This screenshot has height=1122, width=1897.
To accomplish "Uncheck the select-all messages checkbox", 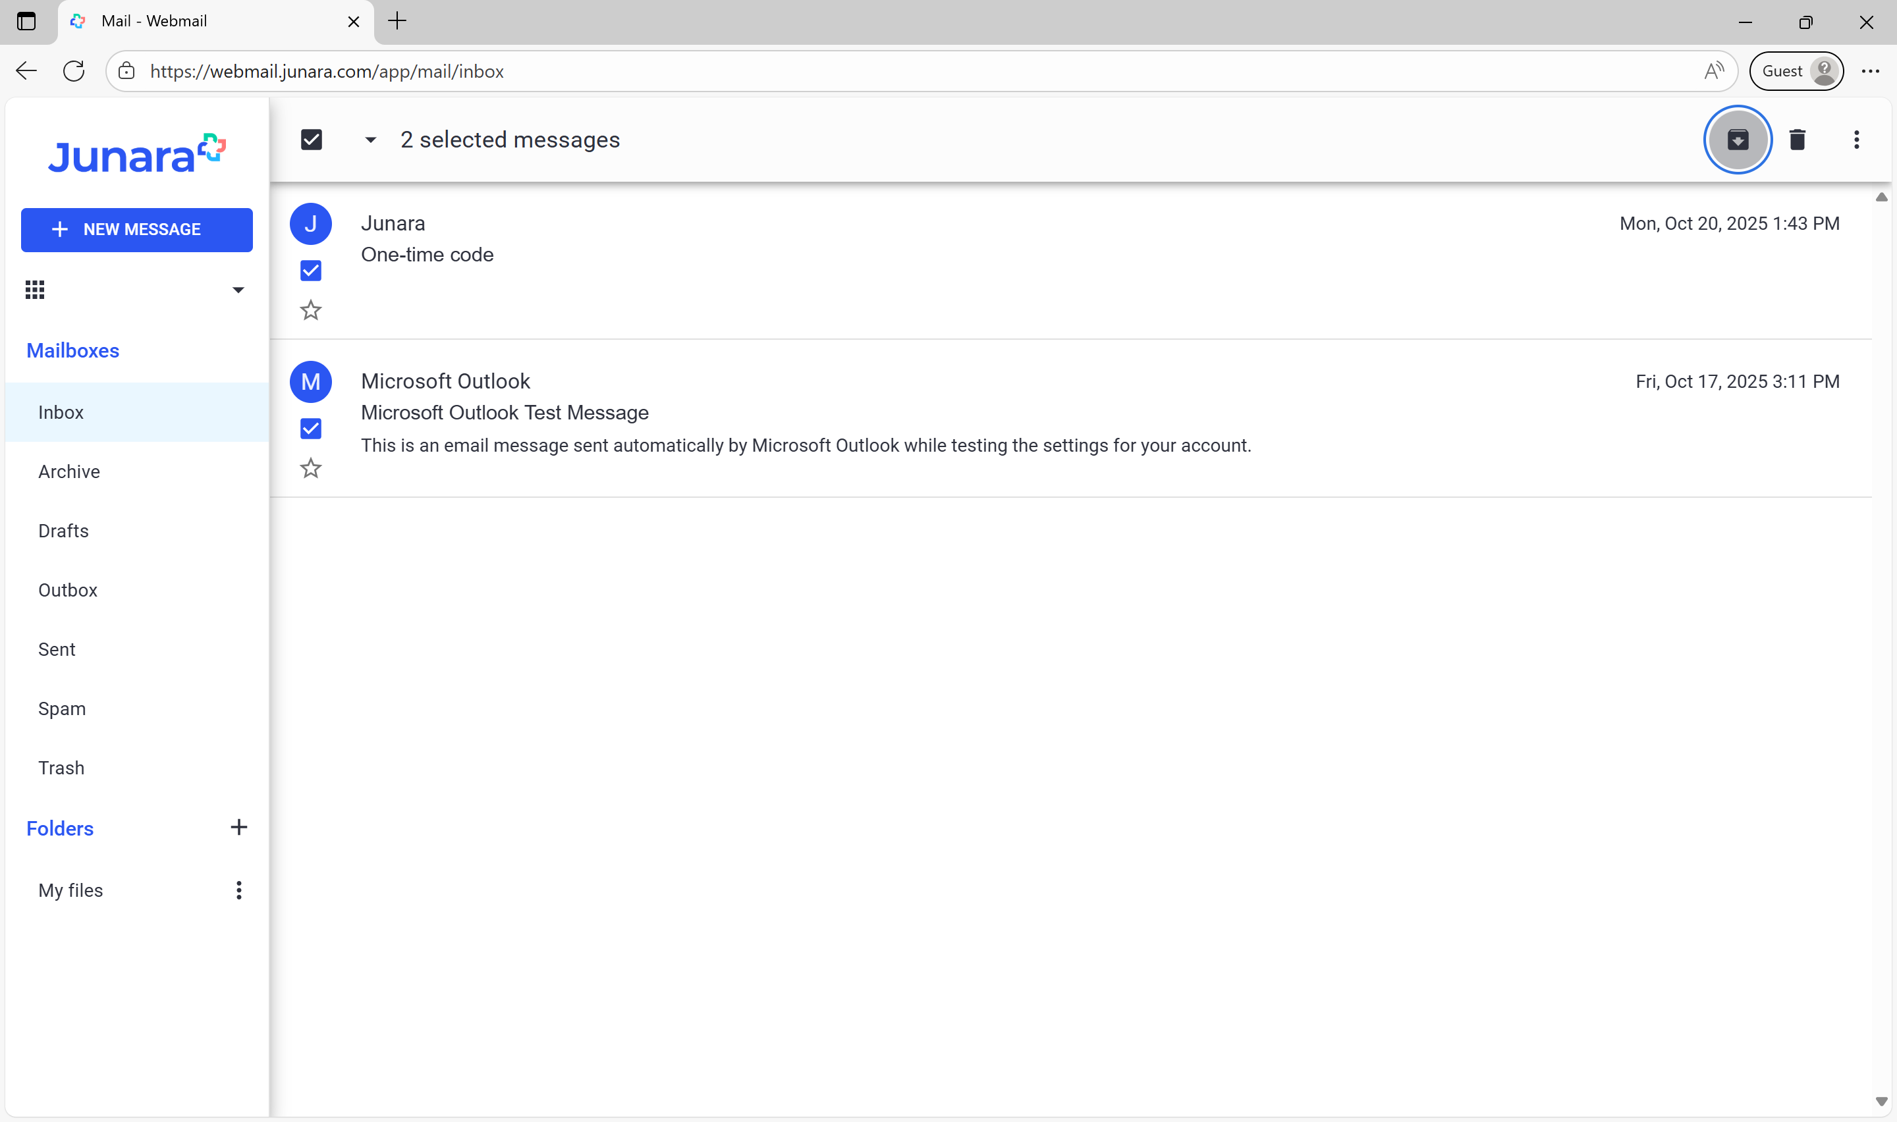I will click(x=312, y=140).
